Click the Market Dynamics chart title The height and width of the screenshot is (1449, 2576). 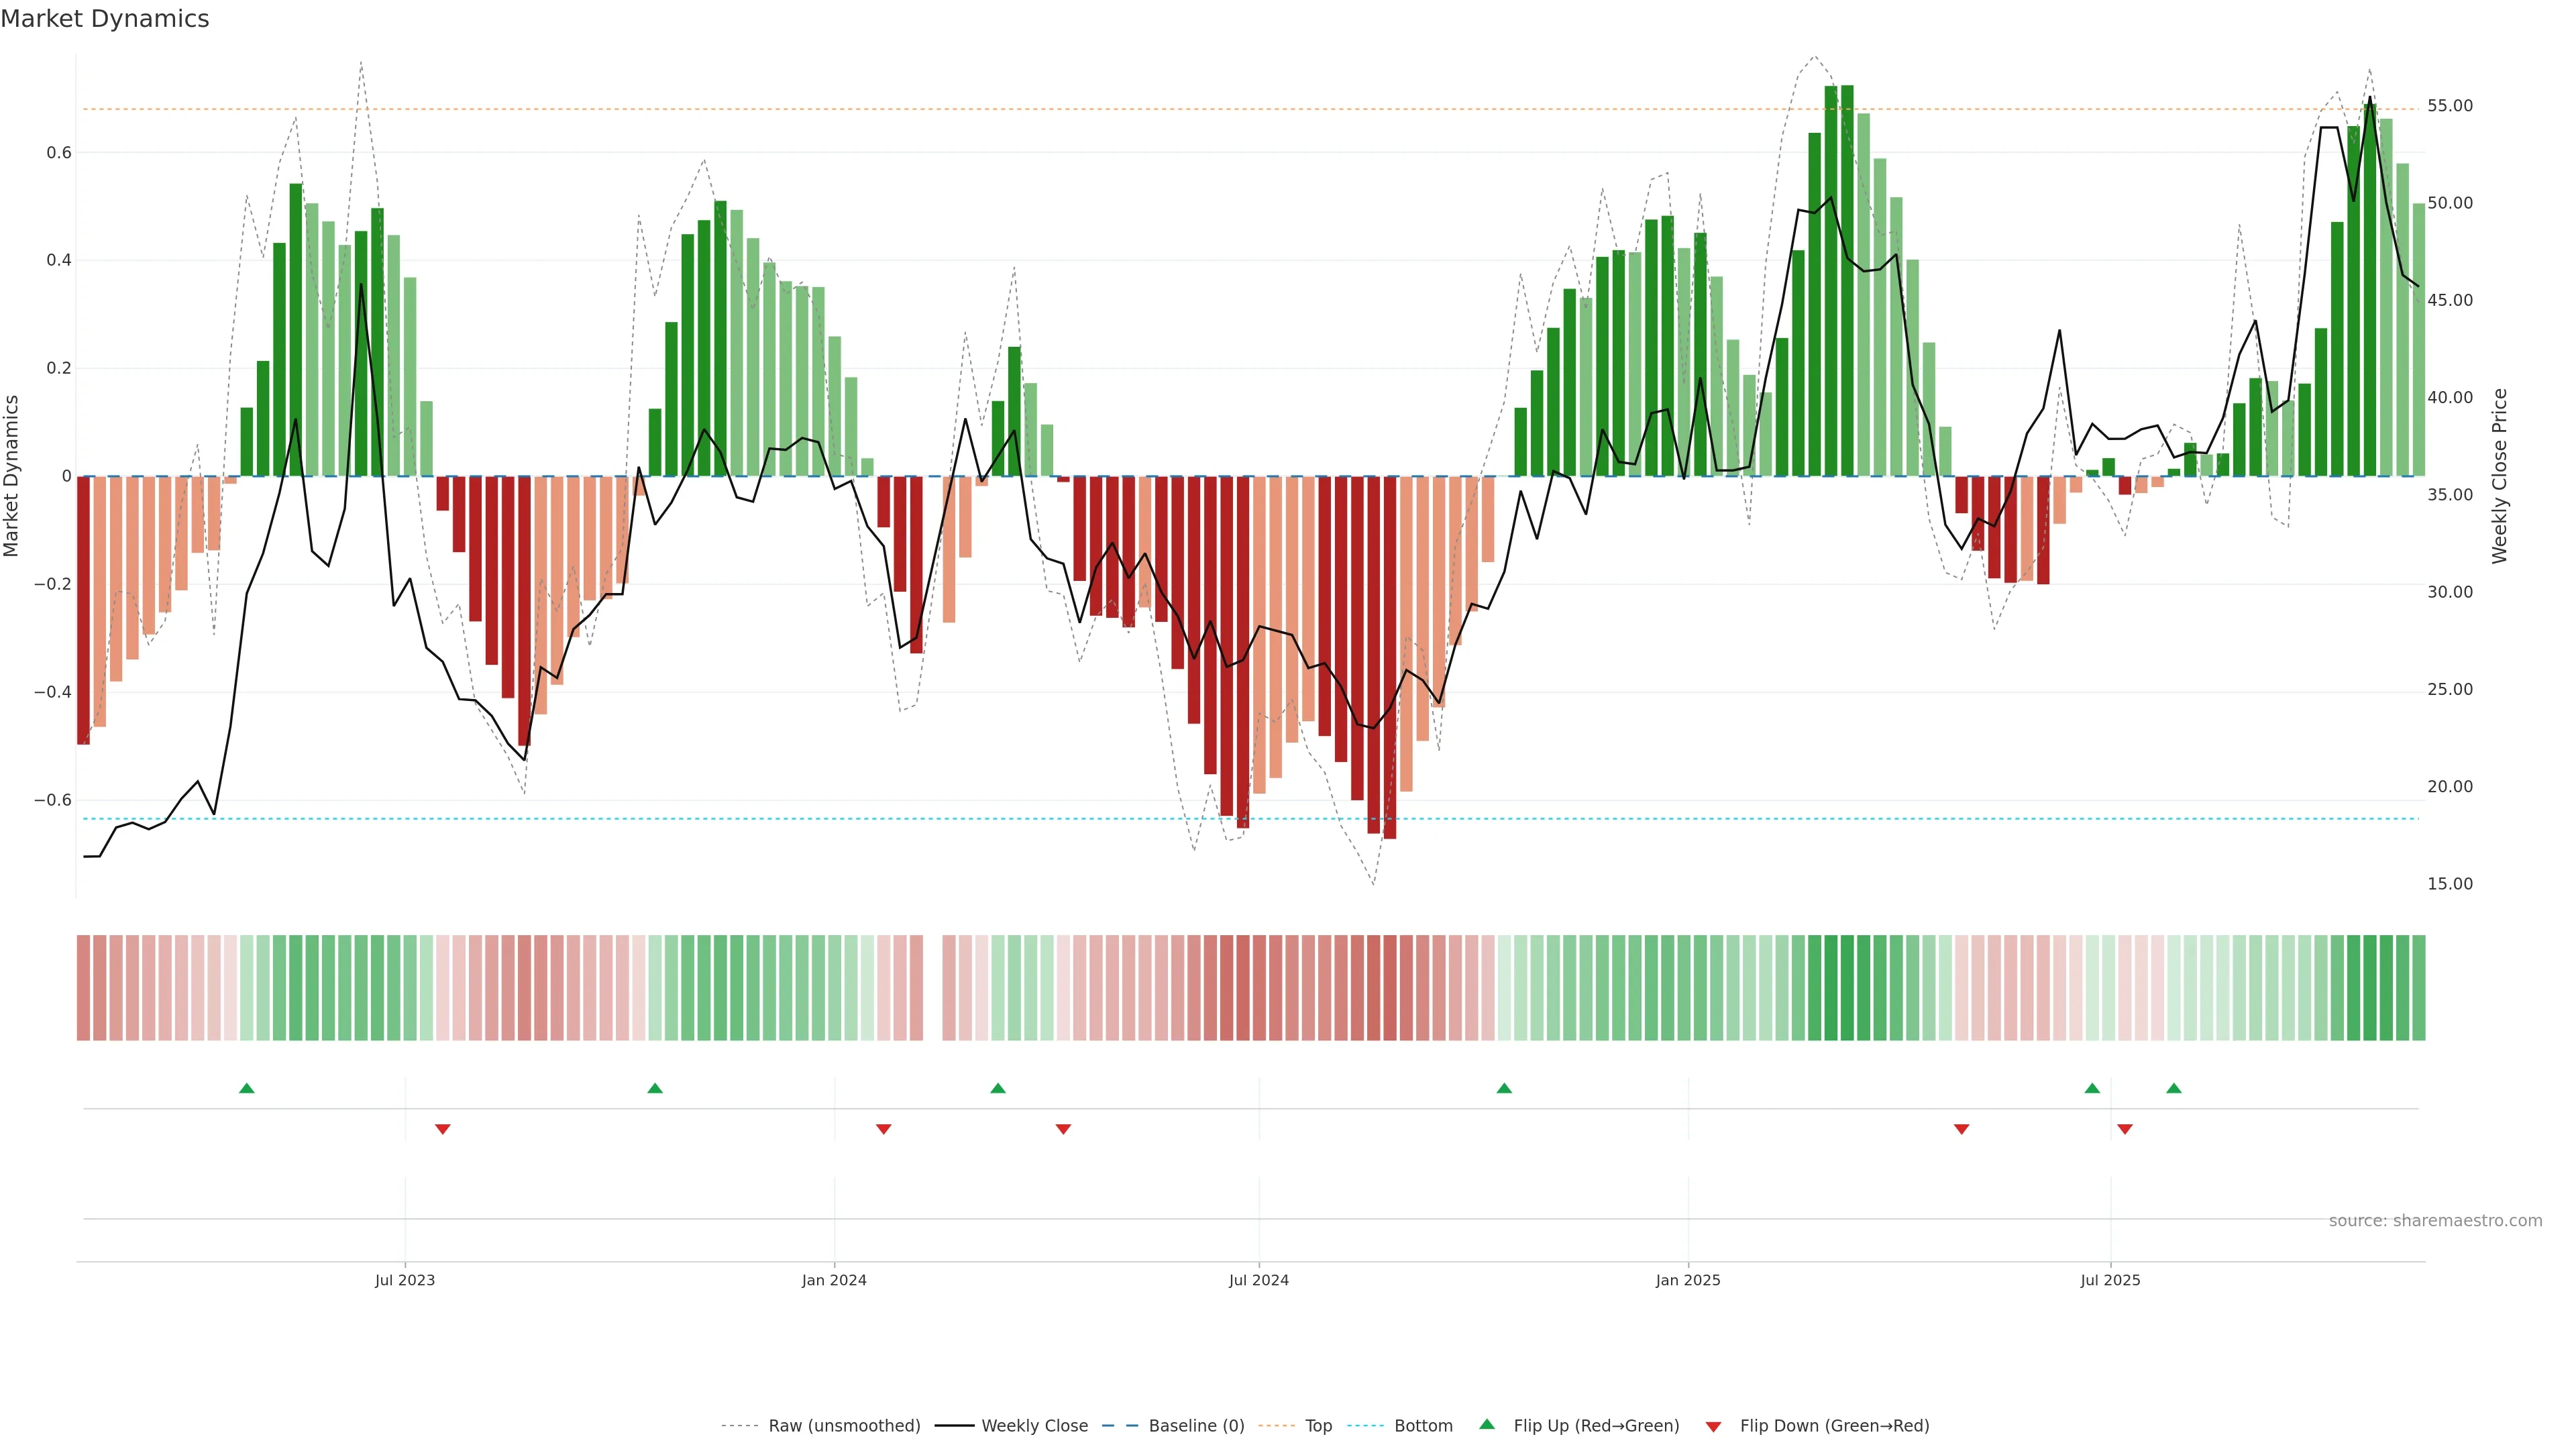(105, 19)
